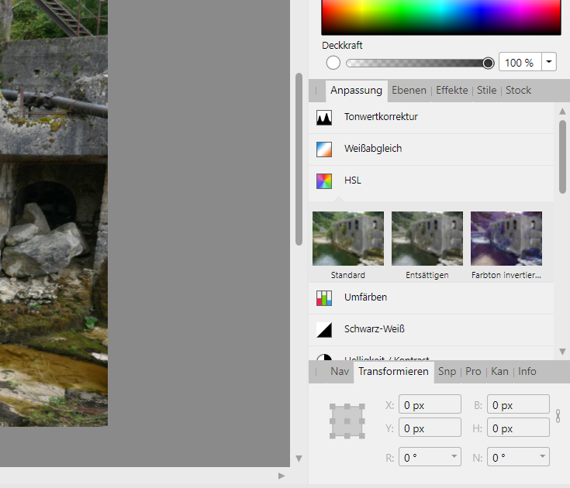Apply the Entsättigen HSL preset thumbnail
The height and width of the screenshot is (488, 570).
[x=427, y=239]
